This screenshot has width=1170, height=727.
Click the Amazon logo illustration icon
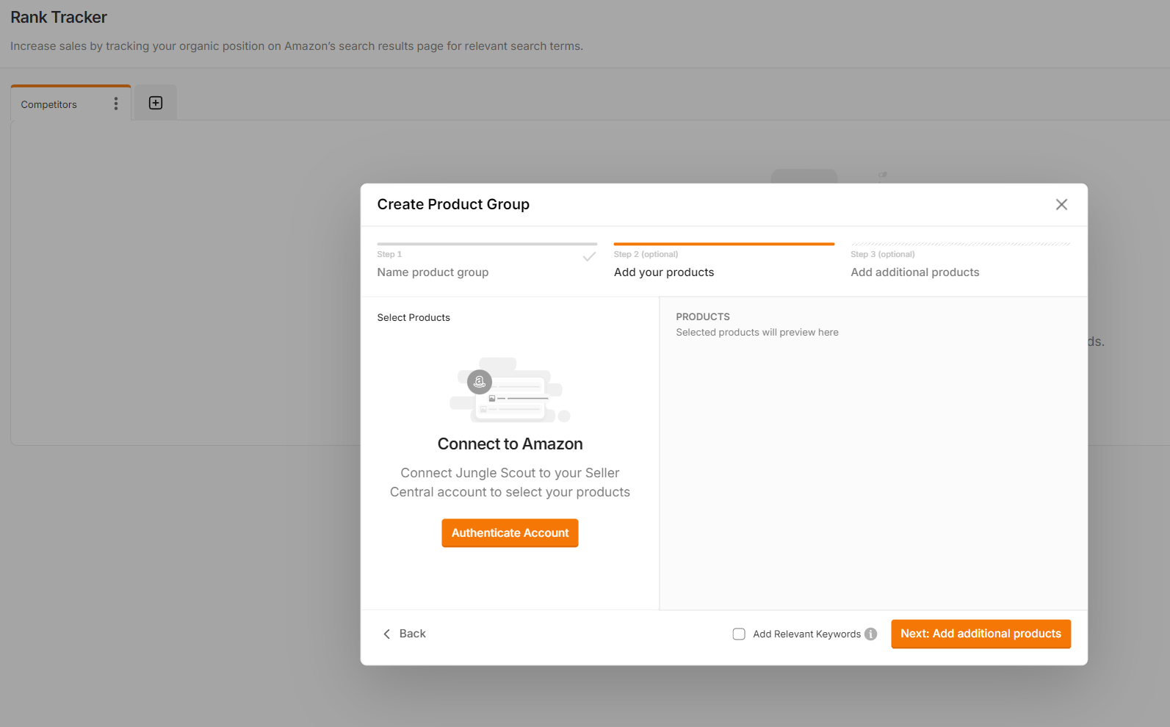[x=480, y=382]
